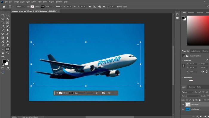This screenshot has width=209, height=118.
Task: Select the Crop tool
Action: (3, 22)
